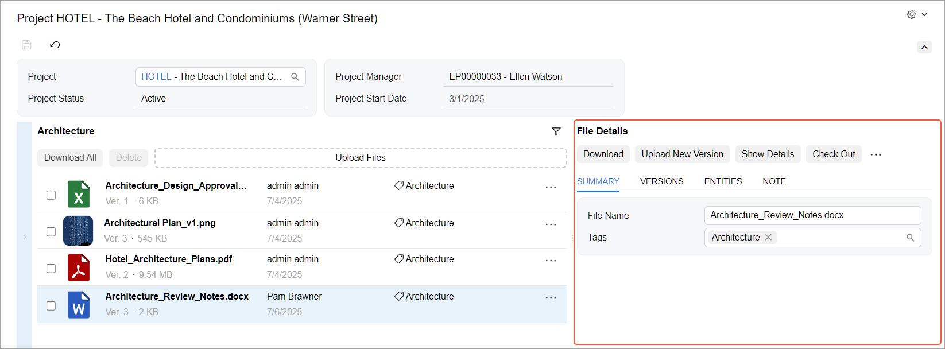945x349 pixels.
Task: Open the ENTITIES tab
Action: pos(723,181)
